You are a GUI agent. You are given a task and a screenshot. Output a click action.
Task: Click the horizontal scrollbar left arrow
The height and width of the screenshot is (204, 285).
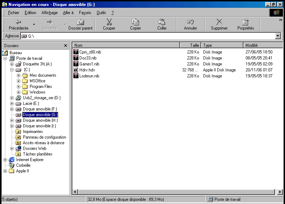[75, 192]
